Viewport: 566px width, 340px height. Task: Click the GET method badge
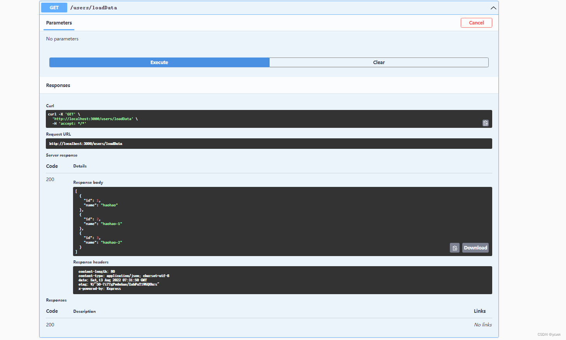click(54, 8)
